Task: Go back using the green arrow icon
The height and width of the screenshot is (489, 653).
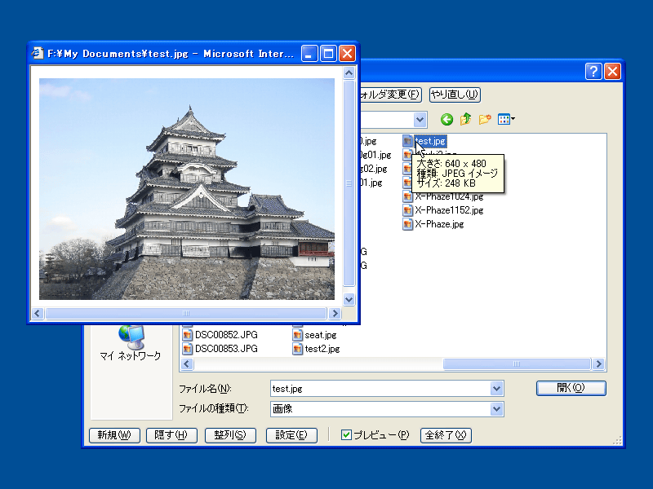Action: coord(446,120)
